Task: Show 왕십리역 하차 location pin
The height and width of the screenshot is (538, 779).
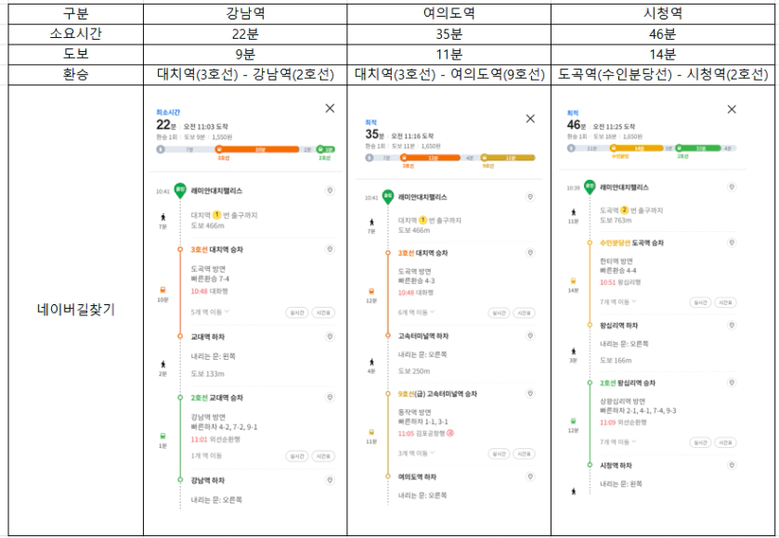Action: (732, 325)
